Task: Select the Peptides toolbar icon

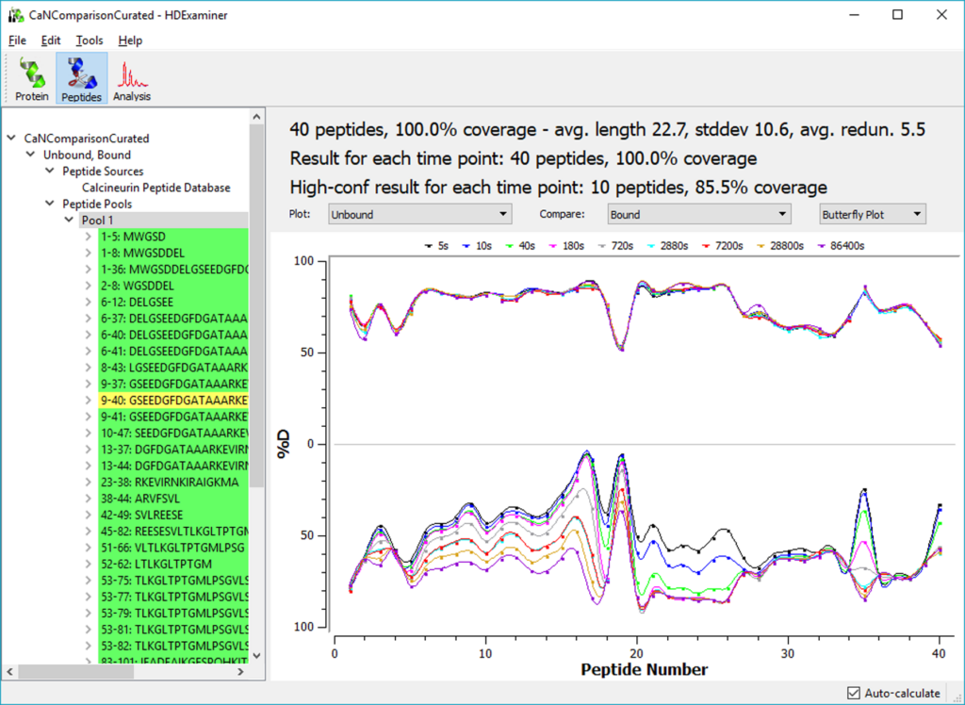Action: coord(82,78)
